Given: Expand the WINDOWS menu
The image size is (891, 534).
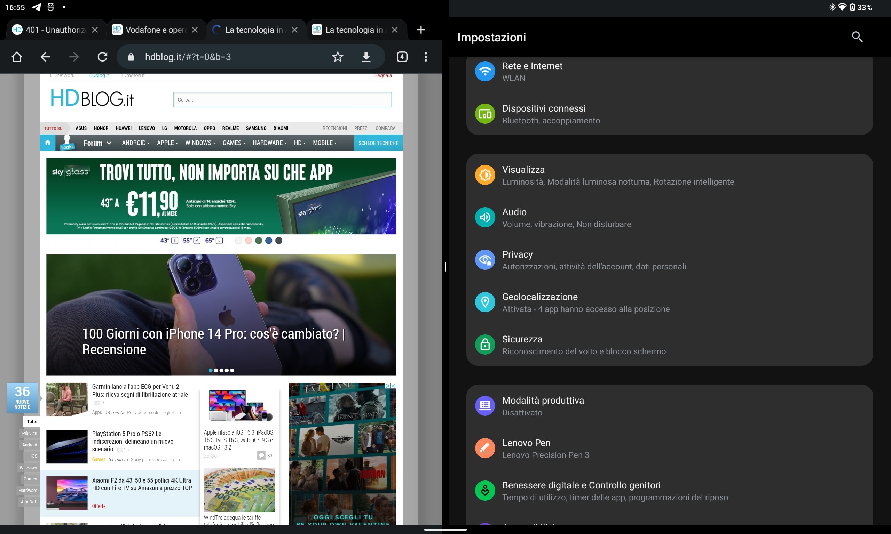Looking at the screenshot, I should click(200, 143).
